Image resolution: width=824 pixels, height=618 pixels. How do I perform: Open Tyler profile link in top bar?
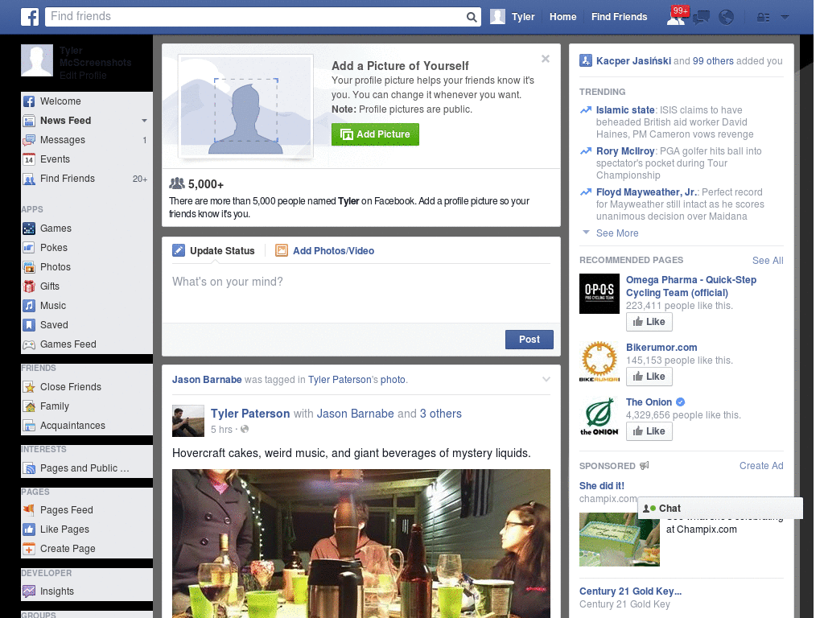pyautogui.click(x=523, y=17)
